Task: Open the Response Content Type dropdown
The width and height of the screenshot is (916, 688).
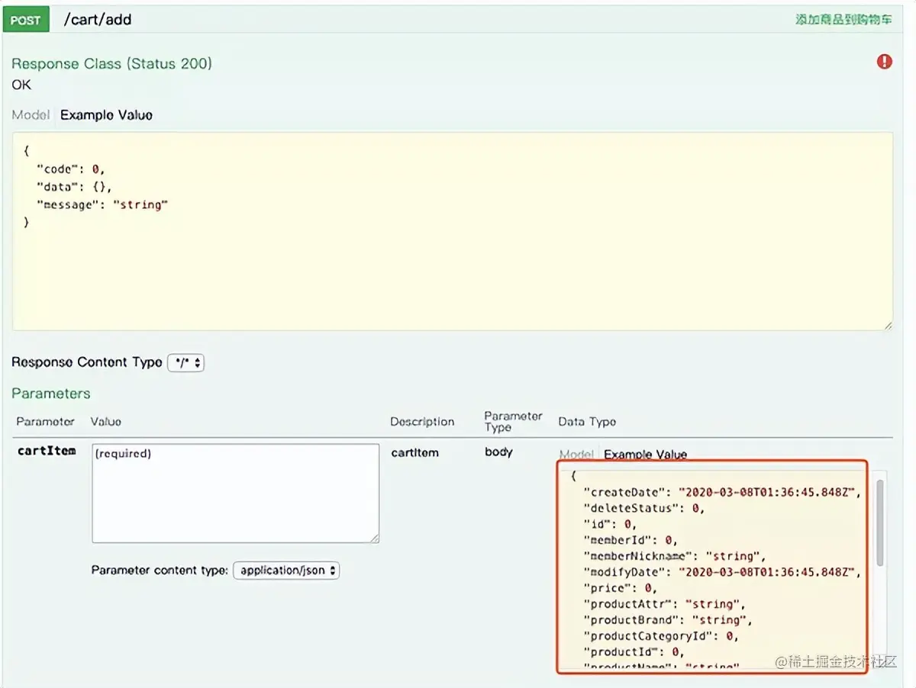Action: 185,363
